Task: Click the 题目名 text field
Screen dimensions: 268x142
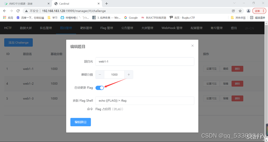Action: (145, 61)
